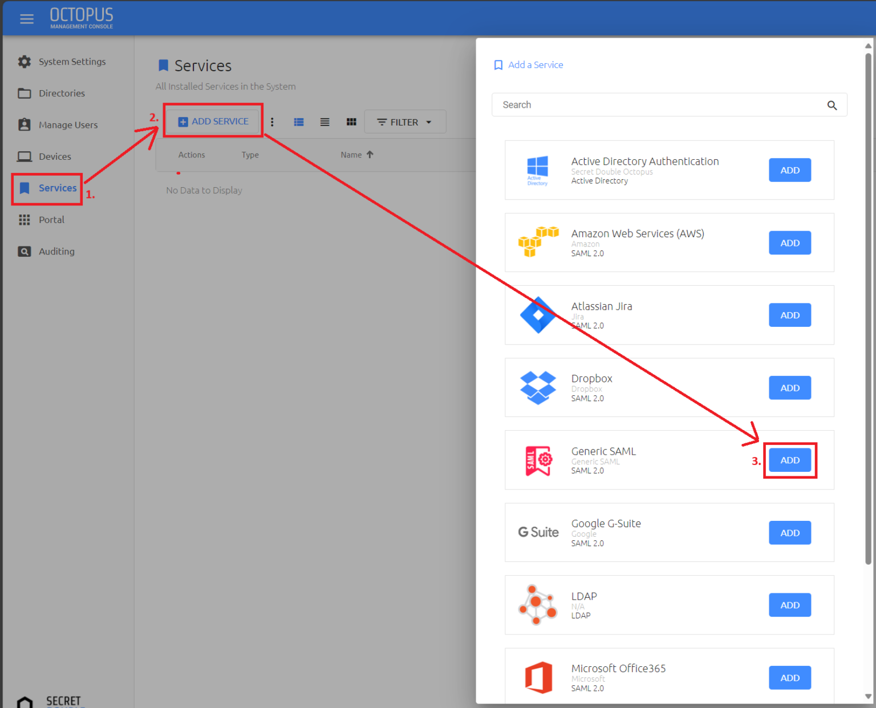
Task: Open the Auditing section from the sidebar
Action: 56,251
